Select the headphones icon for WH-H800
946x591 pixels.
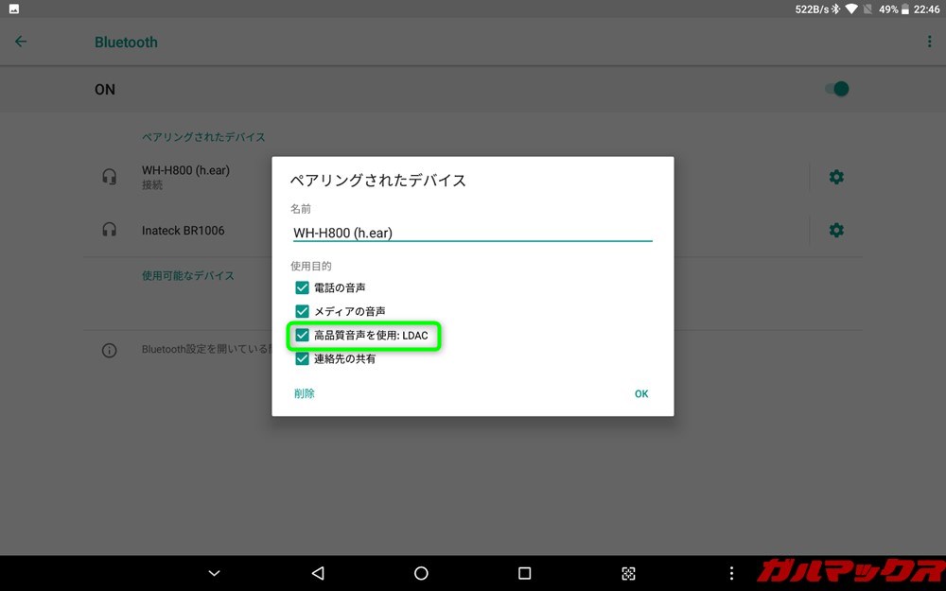pos(109,177)
